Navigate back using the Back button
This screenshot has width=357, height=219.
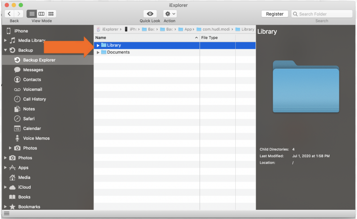(9, 14)
